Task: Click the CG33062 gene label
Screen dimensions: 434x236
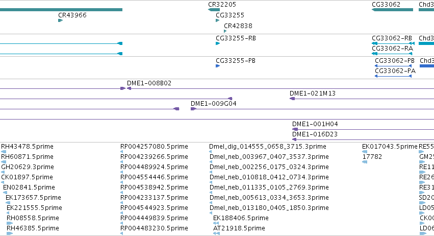Action: pyautogui.click(x=386, y=5)
